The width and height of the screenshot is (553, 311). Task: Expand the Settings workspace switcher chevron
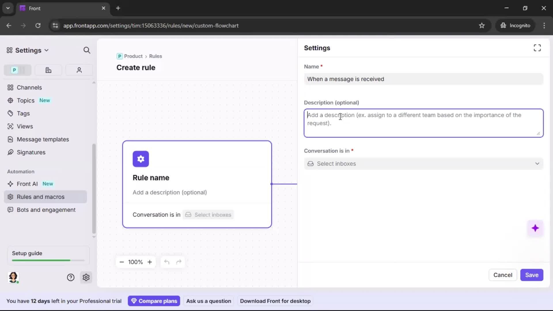click(x=47, y=50)
